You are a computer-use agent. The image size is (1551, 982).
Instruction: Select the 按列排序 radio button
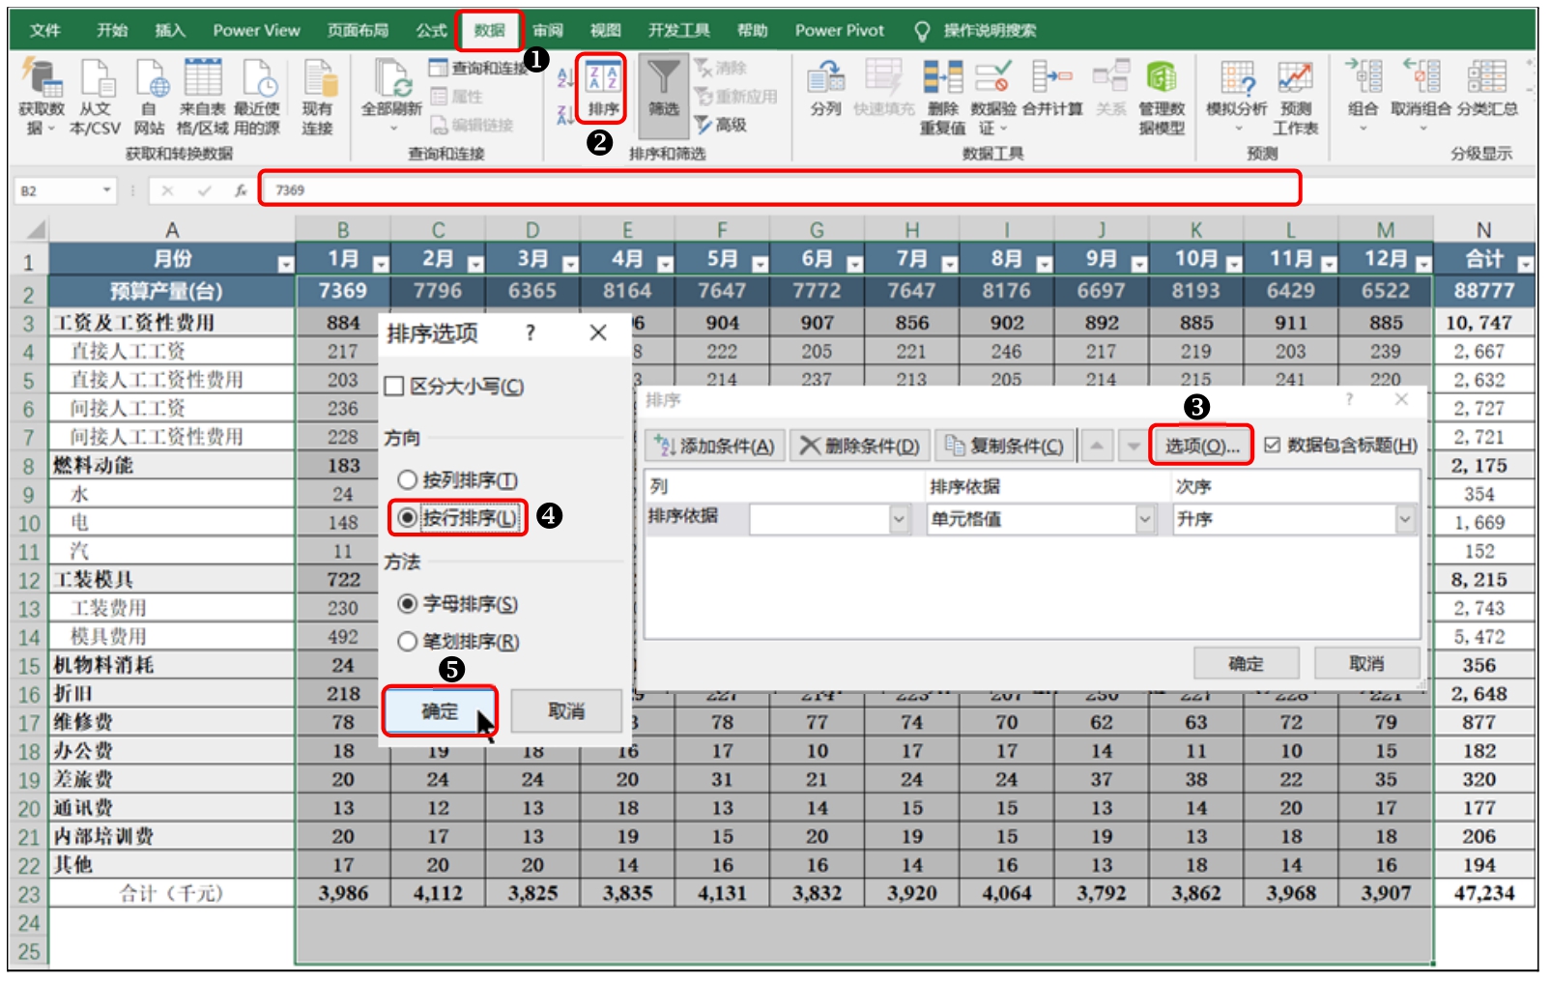tap(408, 480)
